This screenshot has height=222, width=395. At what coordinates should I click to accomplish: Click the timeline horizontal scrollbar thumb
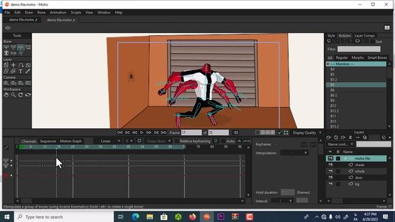[x=26, y=201]
